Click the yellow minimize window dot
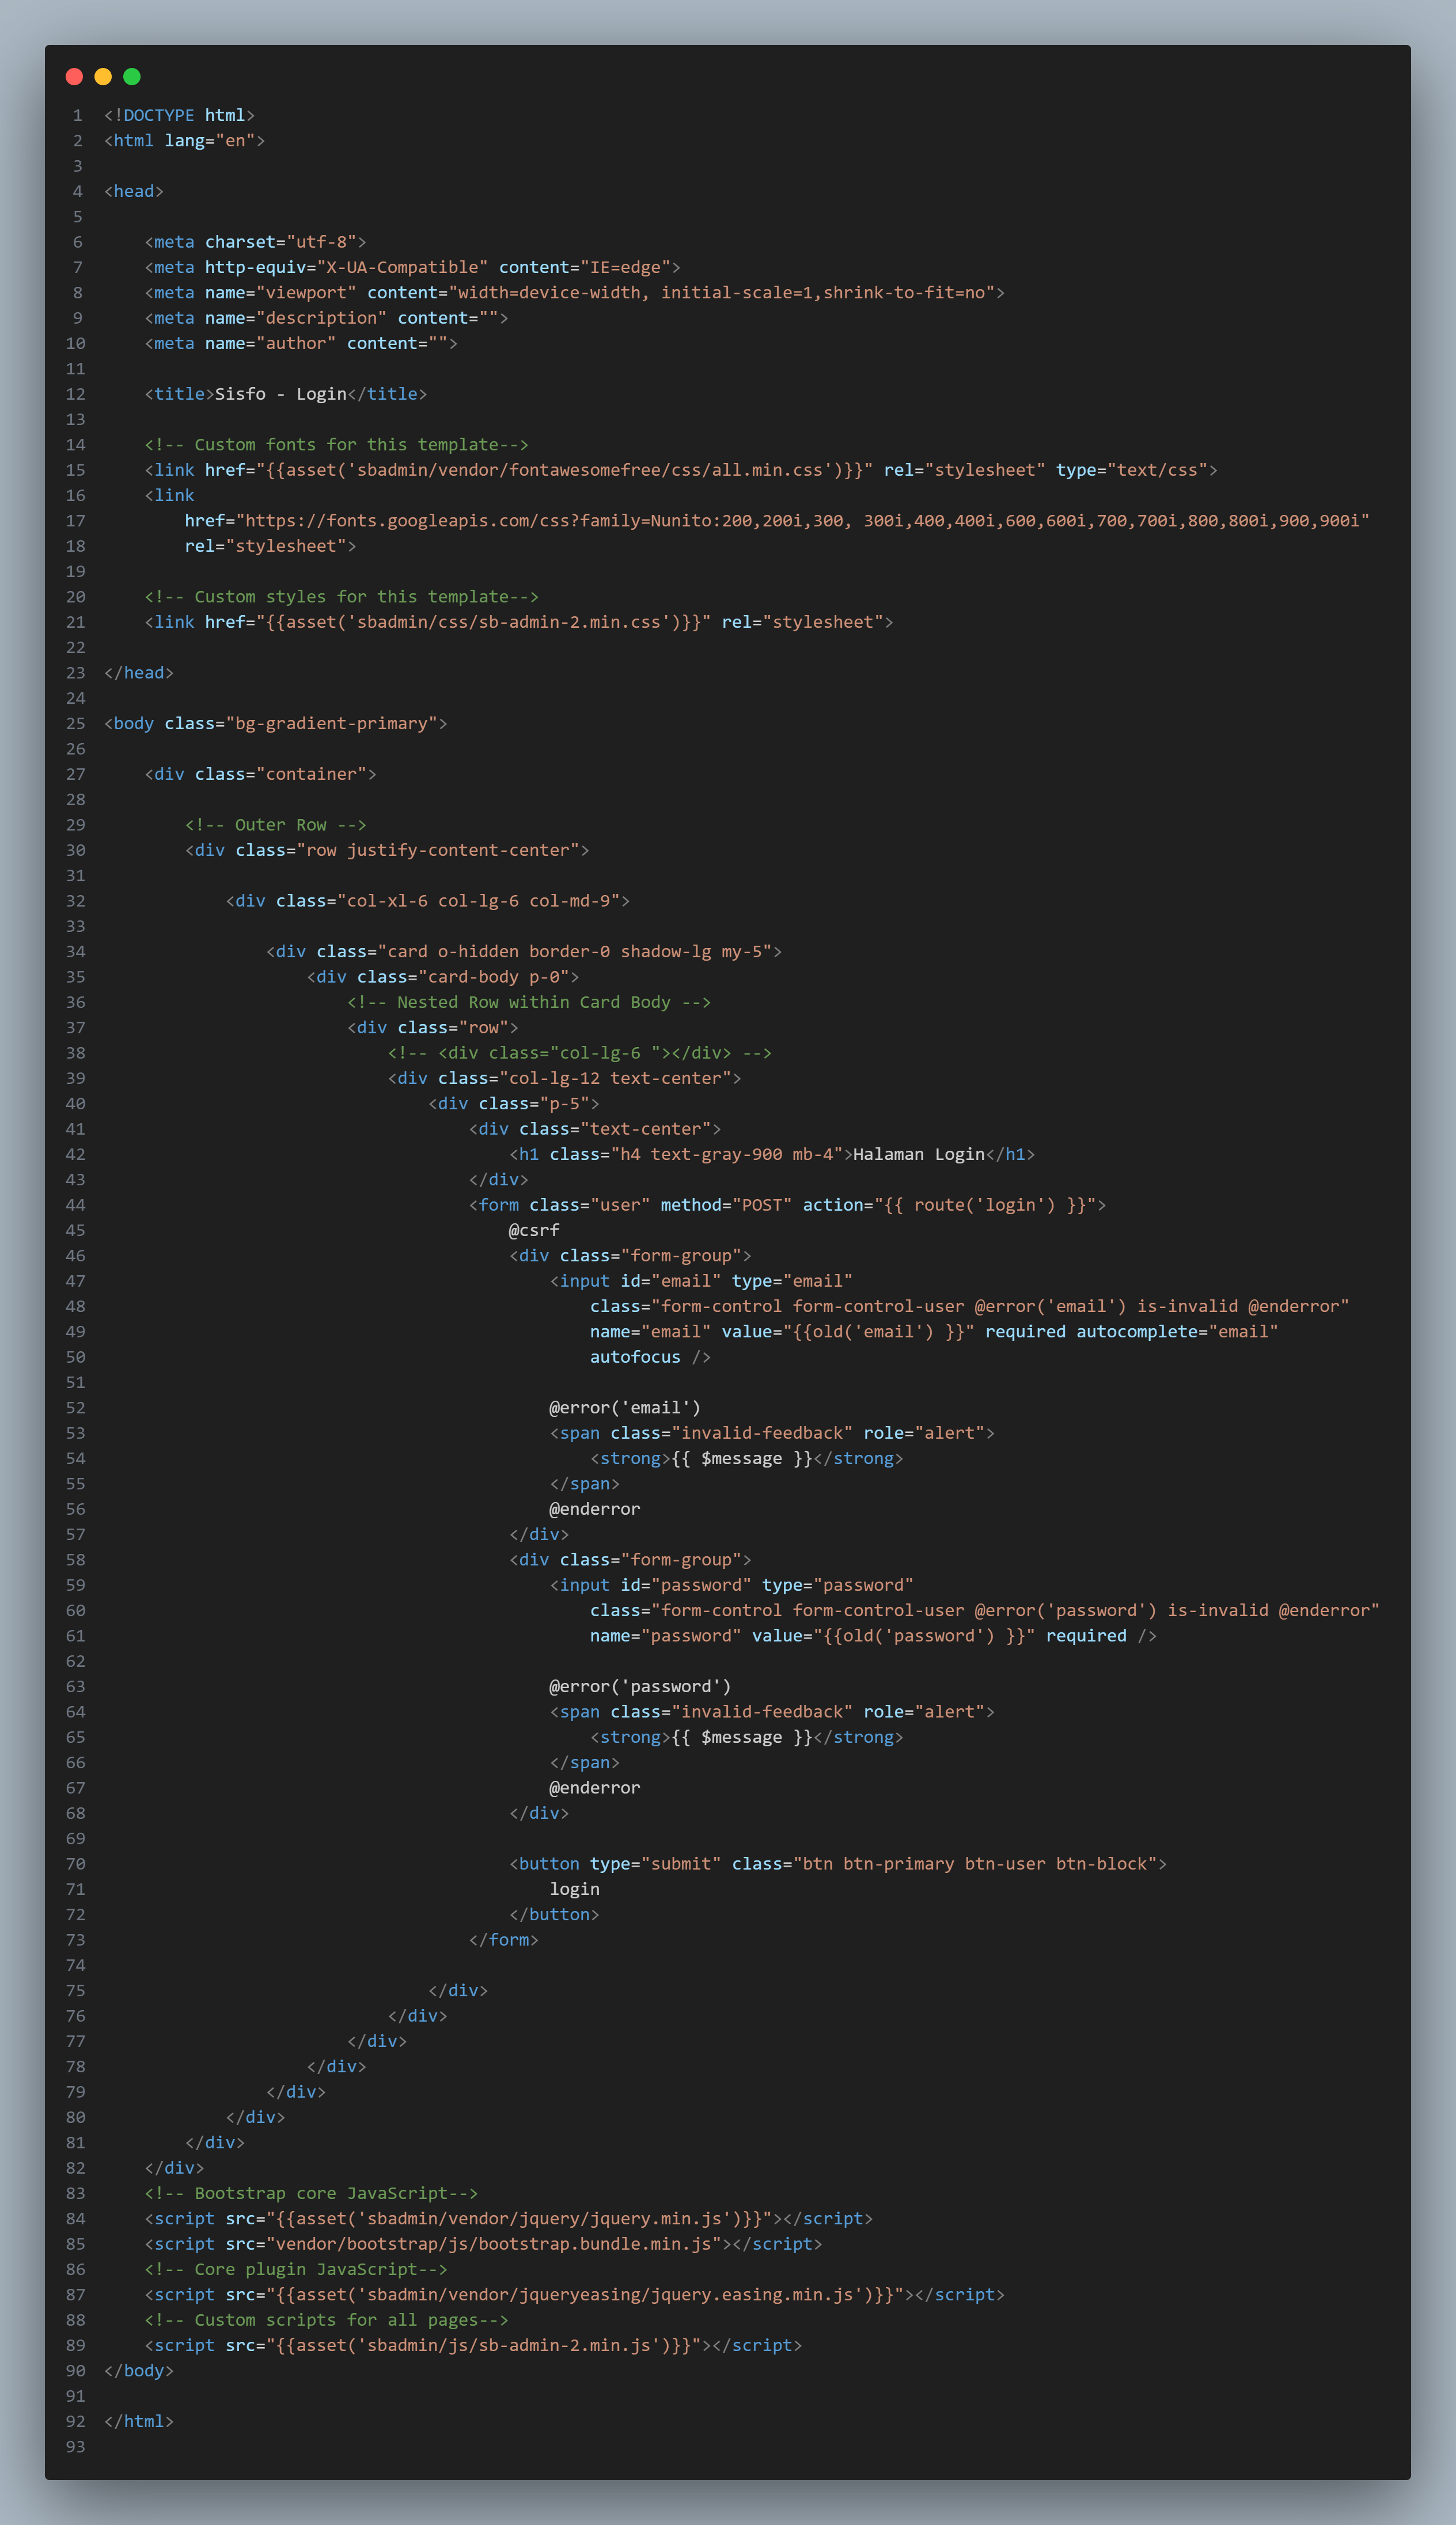Image resolution: width=1456 pixels, height=2525 pixels. [x=103, y=76]
